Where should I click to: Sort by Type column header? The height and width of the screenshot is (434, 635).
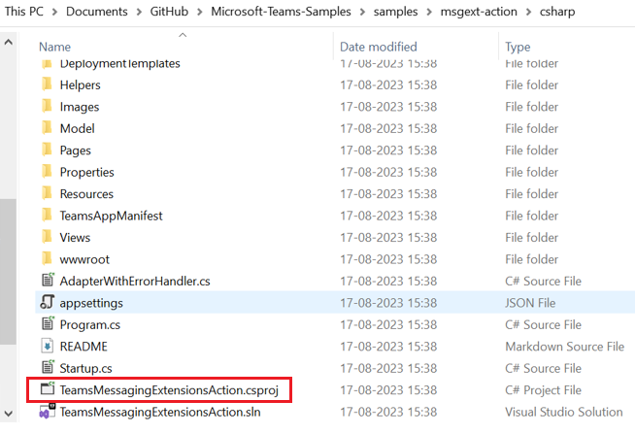point(518,47)
